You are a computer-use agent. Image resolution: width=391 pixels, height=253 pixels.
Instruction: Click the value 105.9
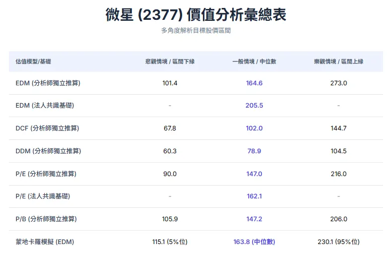tap(170, 219)
